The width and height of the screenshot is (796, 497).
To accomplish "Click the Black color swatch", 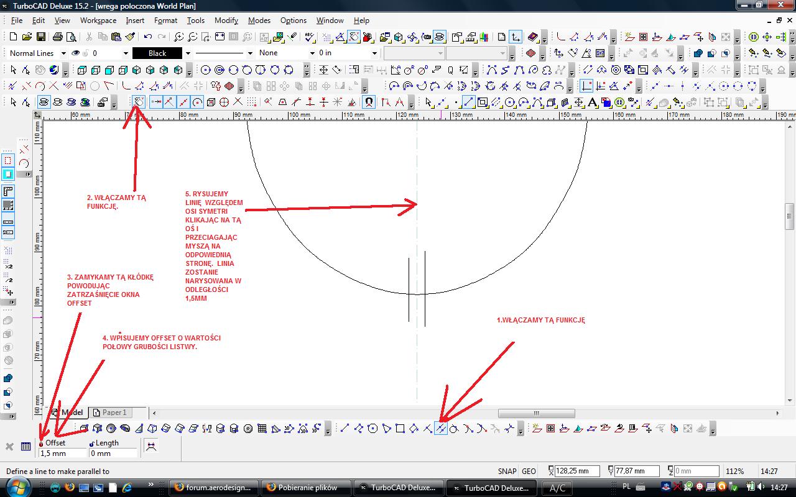I will pos(157,53).
